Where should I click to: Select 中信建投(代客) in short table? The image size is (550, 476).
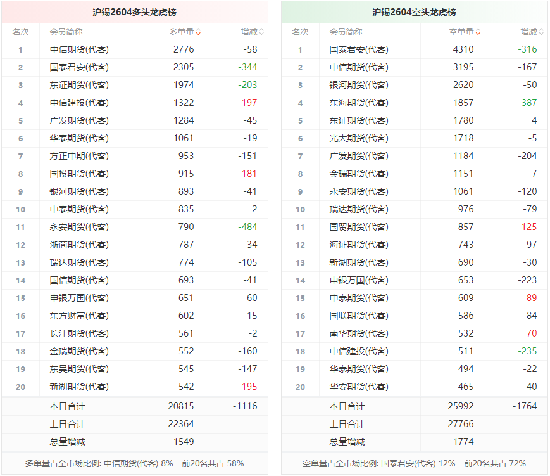tap(359, 351)
